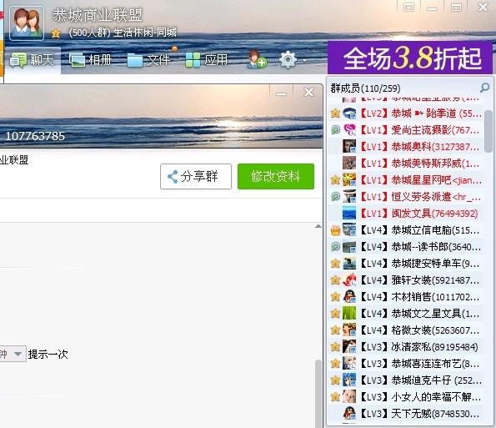The width and height of the screenshot is (496, 428).
Task: Switch to the 相册 album tab
Action: point(91,59)
